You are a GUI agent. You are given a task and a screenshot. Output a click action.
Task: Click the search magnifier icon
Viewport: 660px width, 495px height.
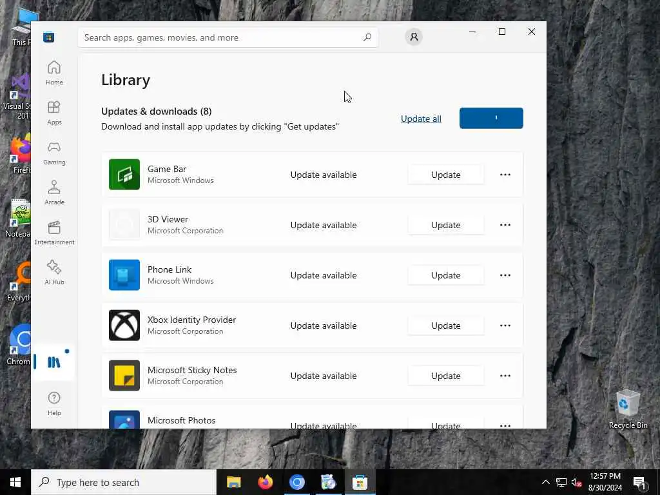tap(367, 37)
